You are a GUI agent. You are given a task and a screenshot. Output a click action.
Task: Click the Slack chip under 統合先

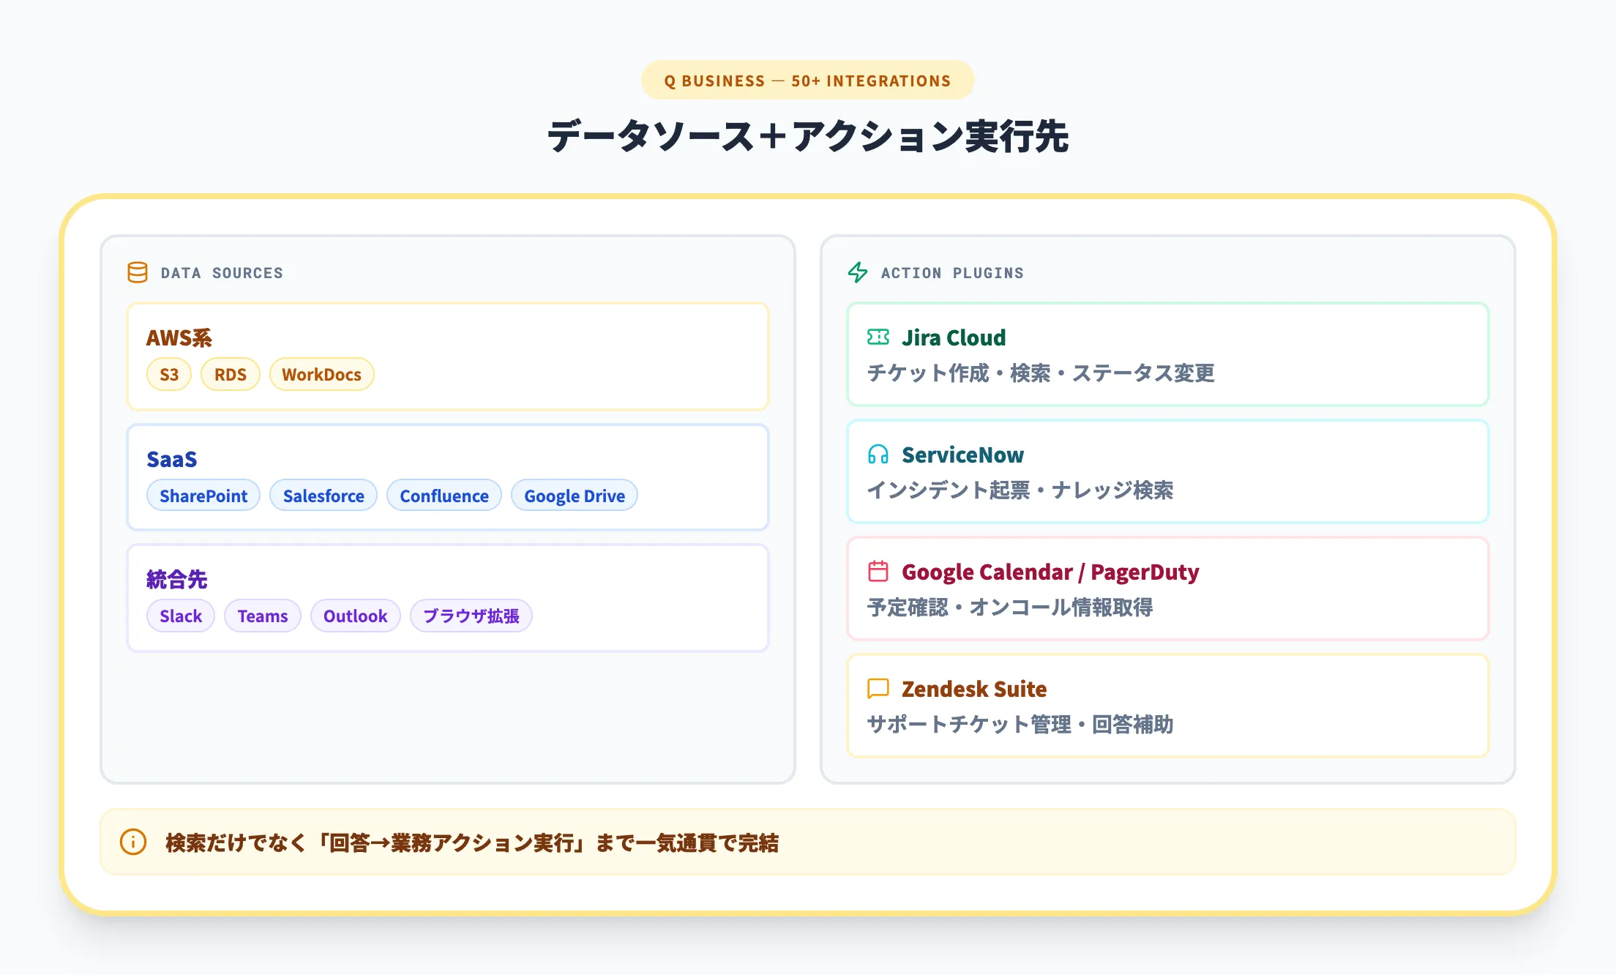180,616
